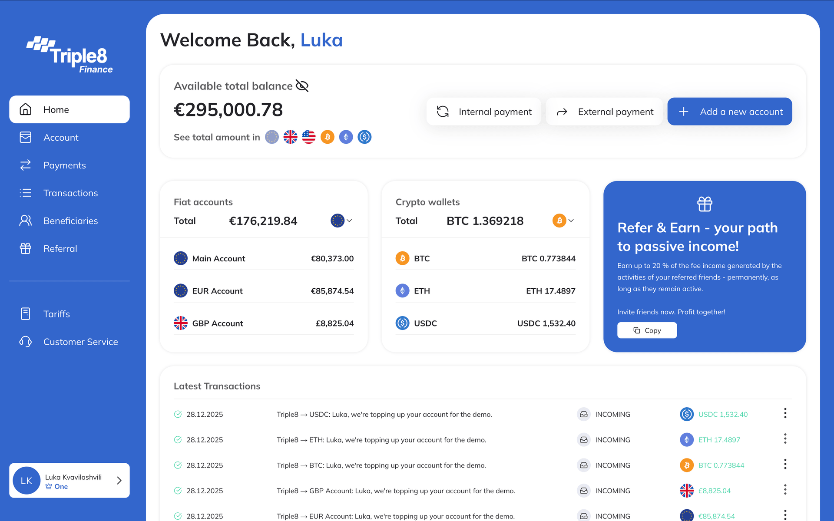Viewport: 834px width, 521px height.
Task: Click the crown One plan badge
Action: click(x=57, y=487)
